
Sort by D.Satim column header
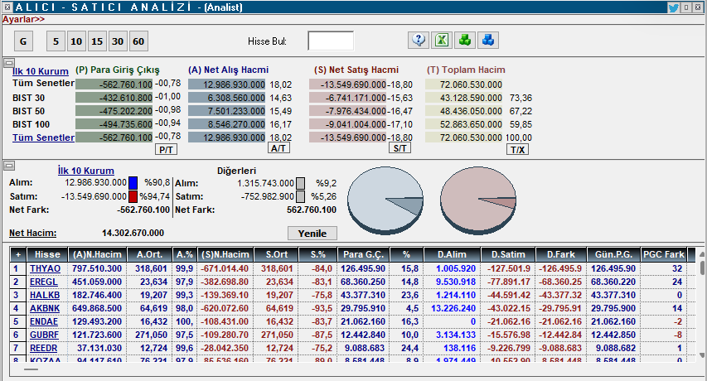point(508,254)
